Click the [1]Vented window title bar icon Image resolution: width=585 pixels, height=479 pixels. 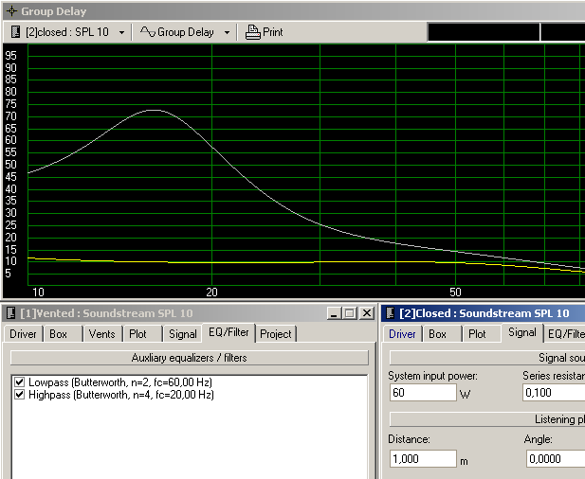click(x=10, y=313)
